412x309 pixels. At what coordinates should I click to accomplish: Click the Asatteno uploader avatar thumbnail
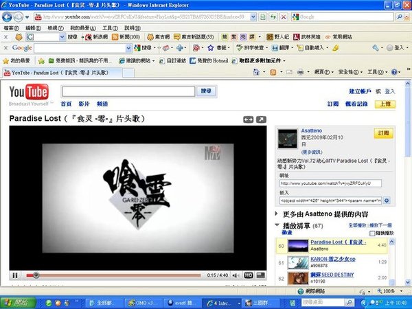(288, 139)
